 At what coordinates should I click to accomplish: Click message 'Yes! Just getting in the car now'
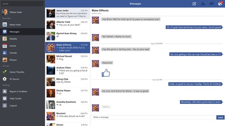(196, 54)
